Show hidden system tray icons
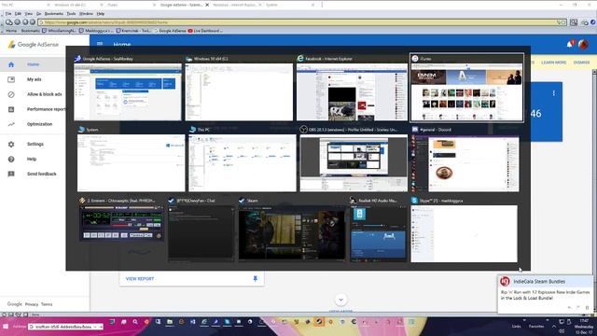 point(553,327)
